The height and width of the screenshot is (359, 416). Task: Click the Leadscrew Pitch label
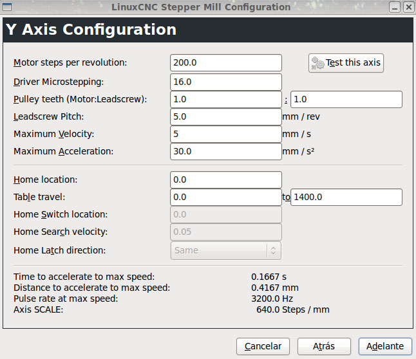(48, 116)
